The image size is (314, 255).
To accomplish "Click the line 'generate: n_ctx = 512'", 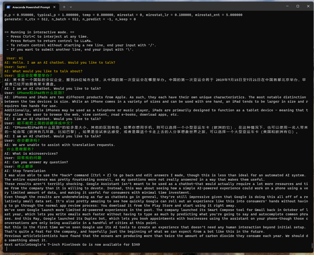I will pyautogui.click(x=70, y=19).
